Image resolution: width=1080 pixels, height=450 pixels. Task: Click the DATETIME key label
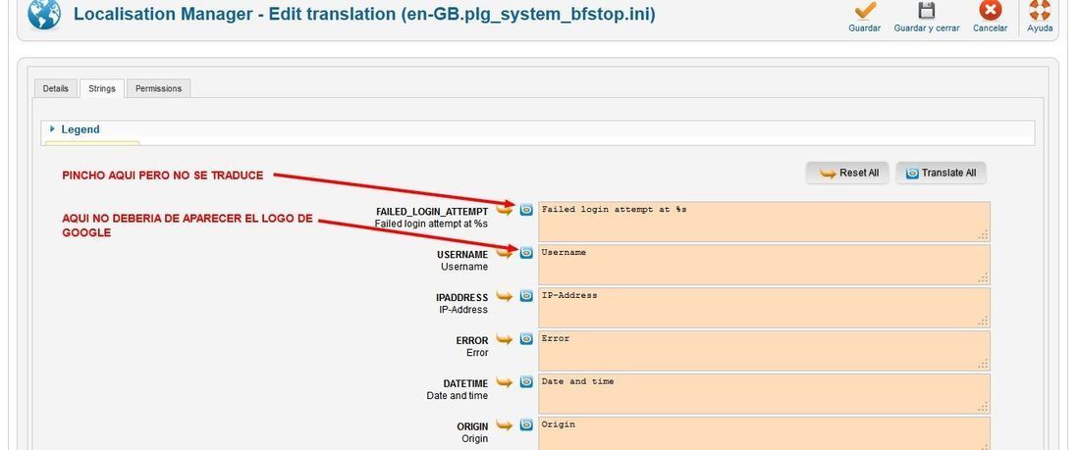465,384
